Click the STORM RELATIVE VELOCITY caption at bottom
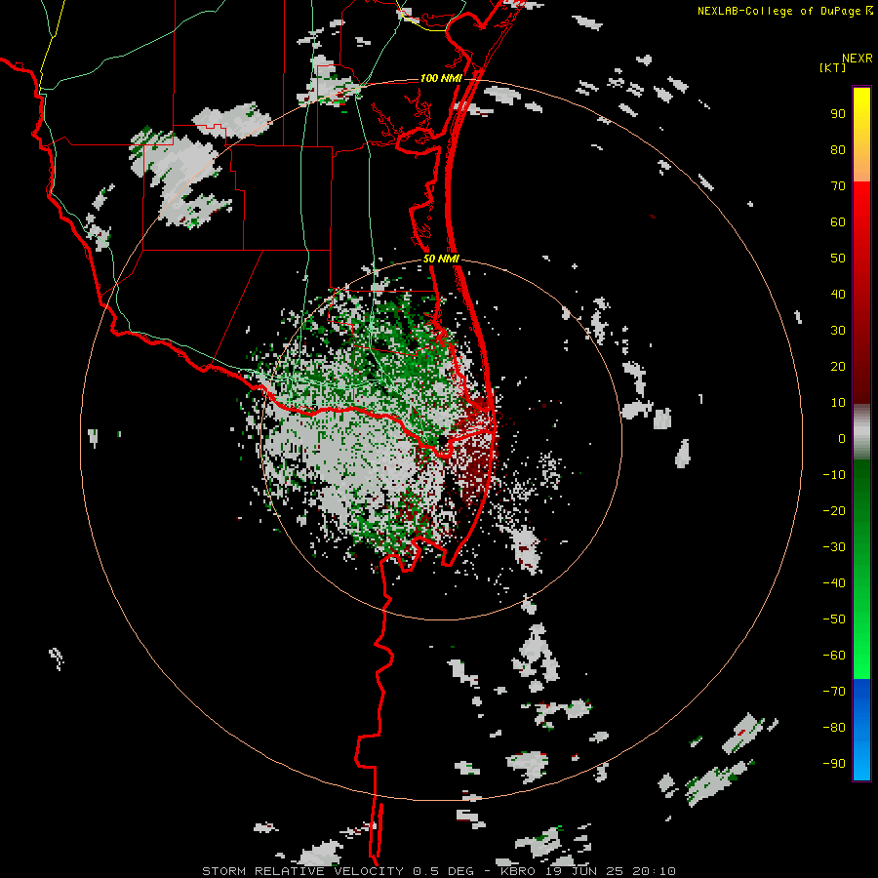This screenshot has width=878, height=878. pos(438,871)
